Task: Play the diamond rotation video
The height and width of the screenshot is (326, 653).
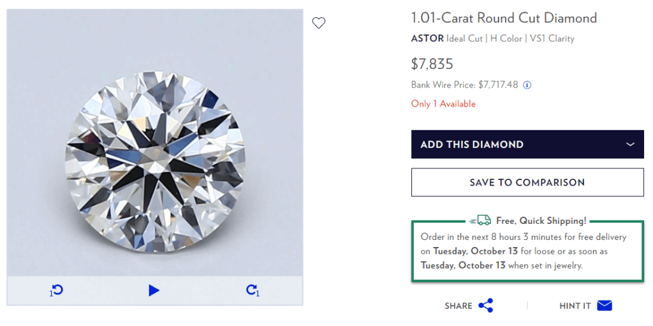Action: (x=154, y=291)
